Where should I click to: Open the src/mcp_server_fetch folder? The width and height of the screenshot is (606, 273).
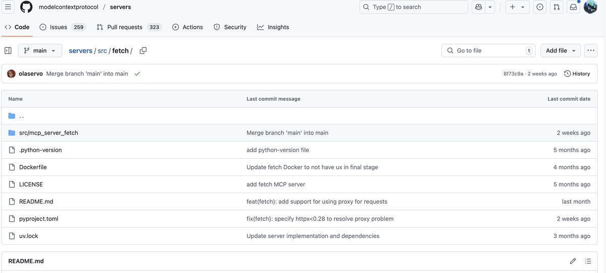[48, 133]
